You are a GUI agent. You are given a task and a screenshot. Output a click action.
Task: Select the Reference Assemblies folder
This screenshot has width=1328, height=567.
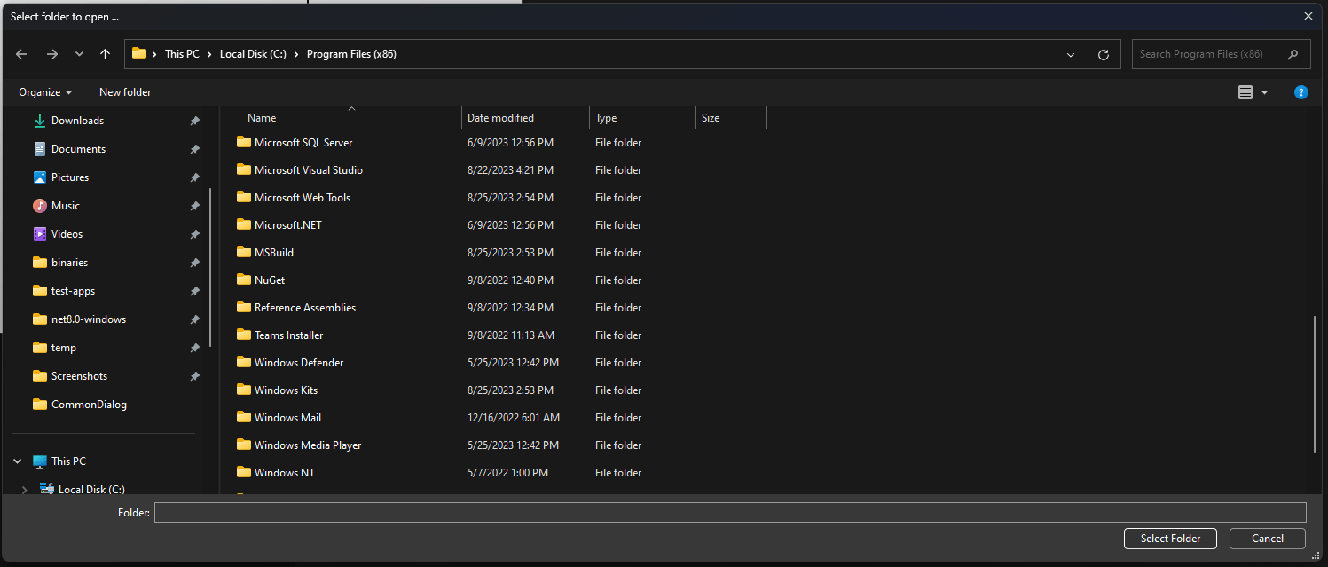point(305,308)
